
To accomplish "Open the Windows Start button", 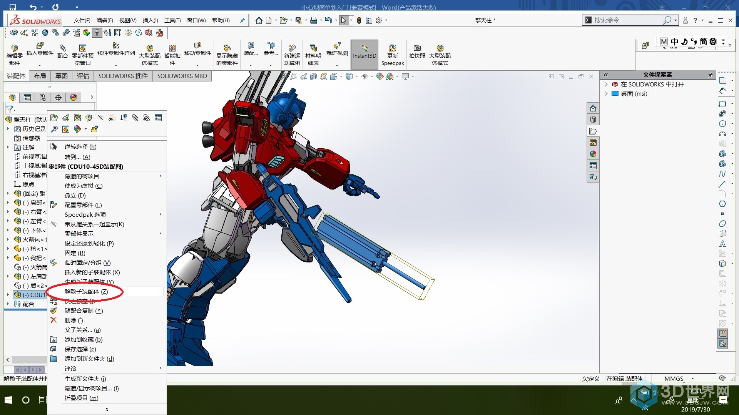I will 8,400.
